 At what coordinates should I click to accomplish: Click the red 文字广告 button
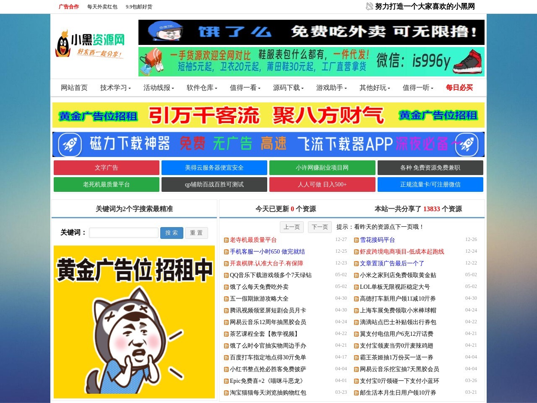pyautogui.click(x=107, y=167)
